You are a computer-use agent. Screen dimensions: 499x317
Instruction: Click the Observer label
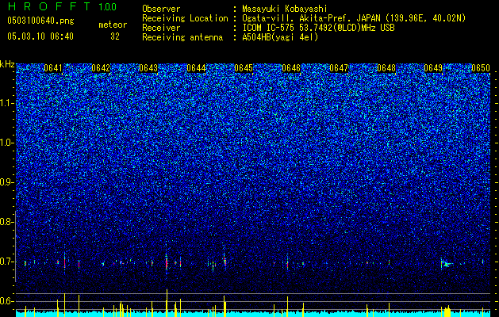(161, 9)
